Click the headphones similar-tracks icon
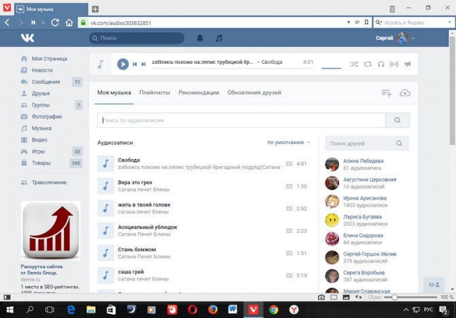 [x=381, y=64]
